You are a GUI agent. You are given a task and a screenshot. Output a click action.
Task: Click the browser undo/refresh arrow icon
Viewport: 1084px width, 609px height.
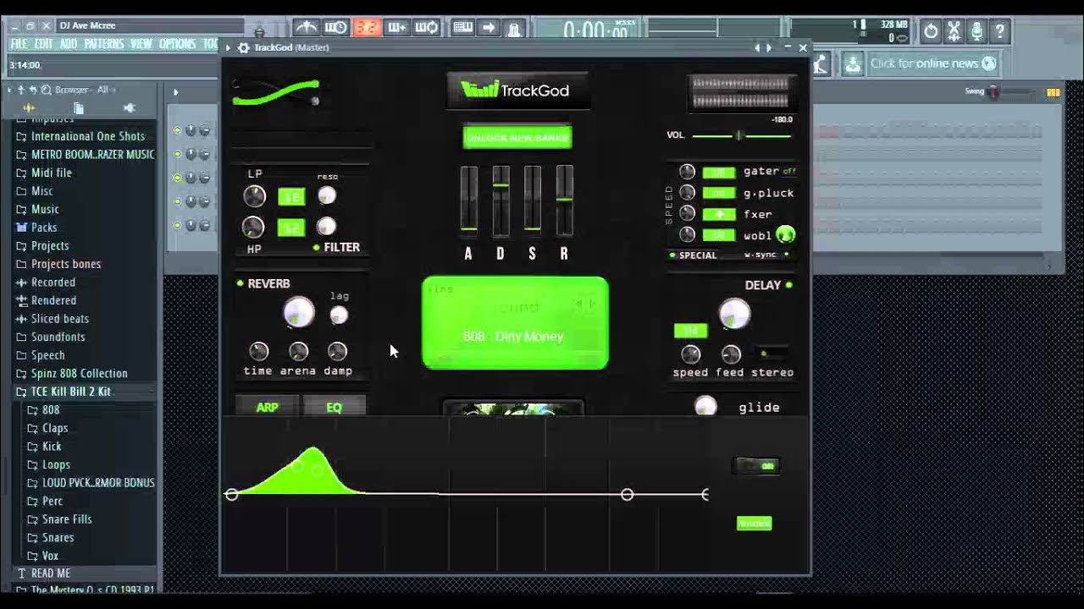point(33,90)
